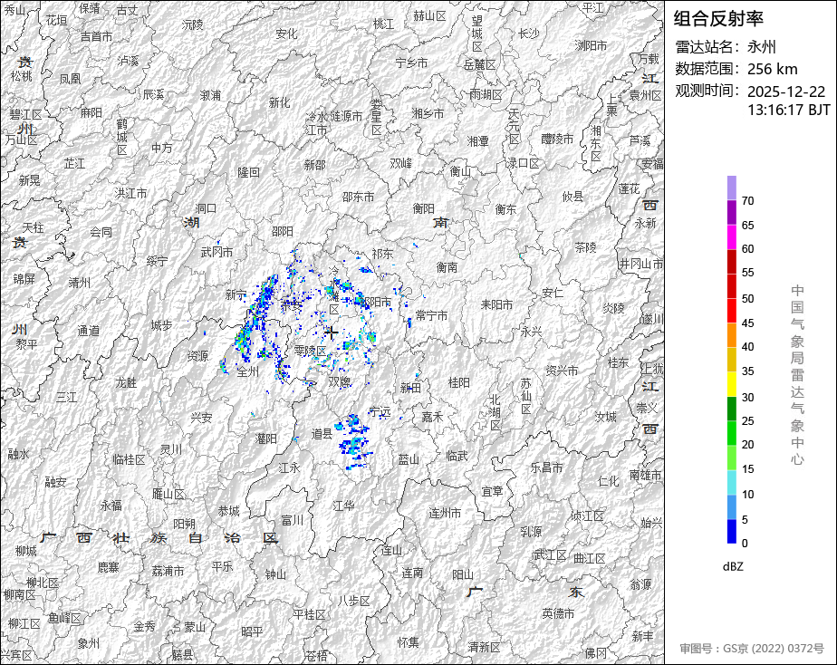Click the 醴陵市 map label
The height and width of the screenshot is (665, 837).
tap(557, 140)
